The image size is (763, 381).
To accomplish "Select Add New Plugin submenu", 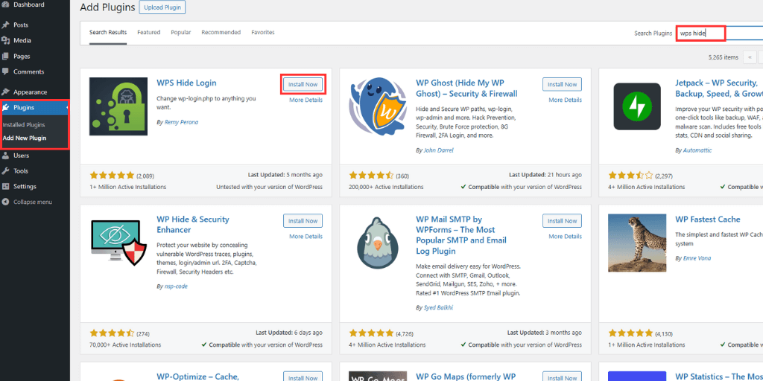I will (x=25, y=138).
